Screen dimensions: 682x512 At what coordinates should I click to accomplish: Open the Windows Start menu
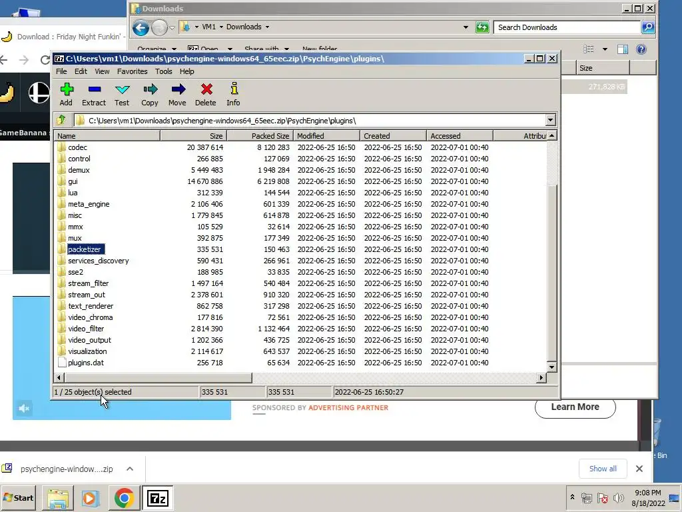[x=18, y=497]
